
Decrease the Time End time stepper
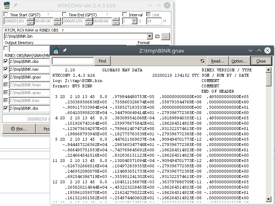[116, 23]
